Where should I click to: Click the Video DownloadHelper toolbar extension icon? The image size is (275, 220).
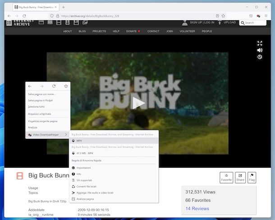point(258,16)
